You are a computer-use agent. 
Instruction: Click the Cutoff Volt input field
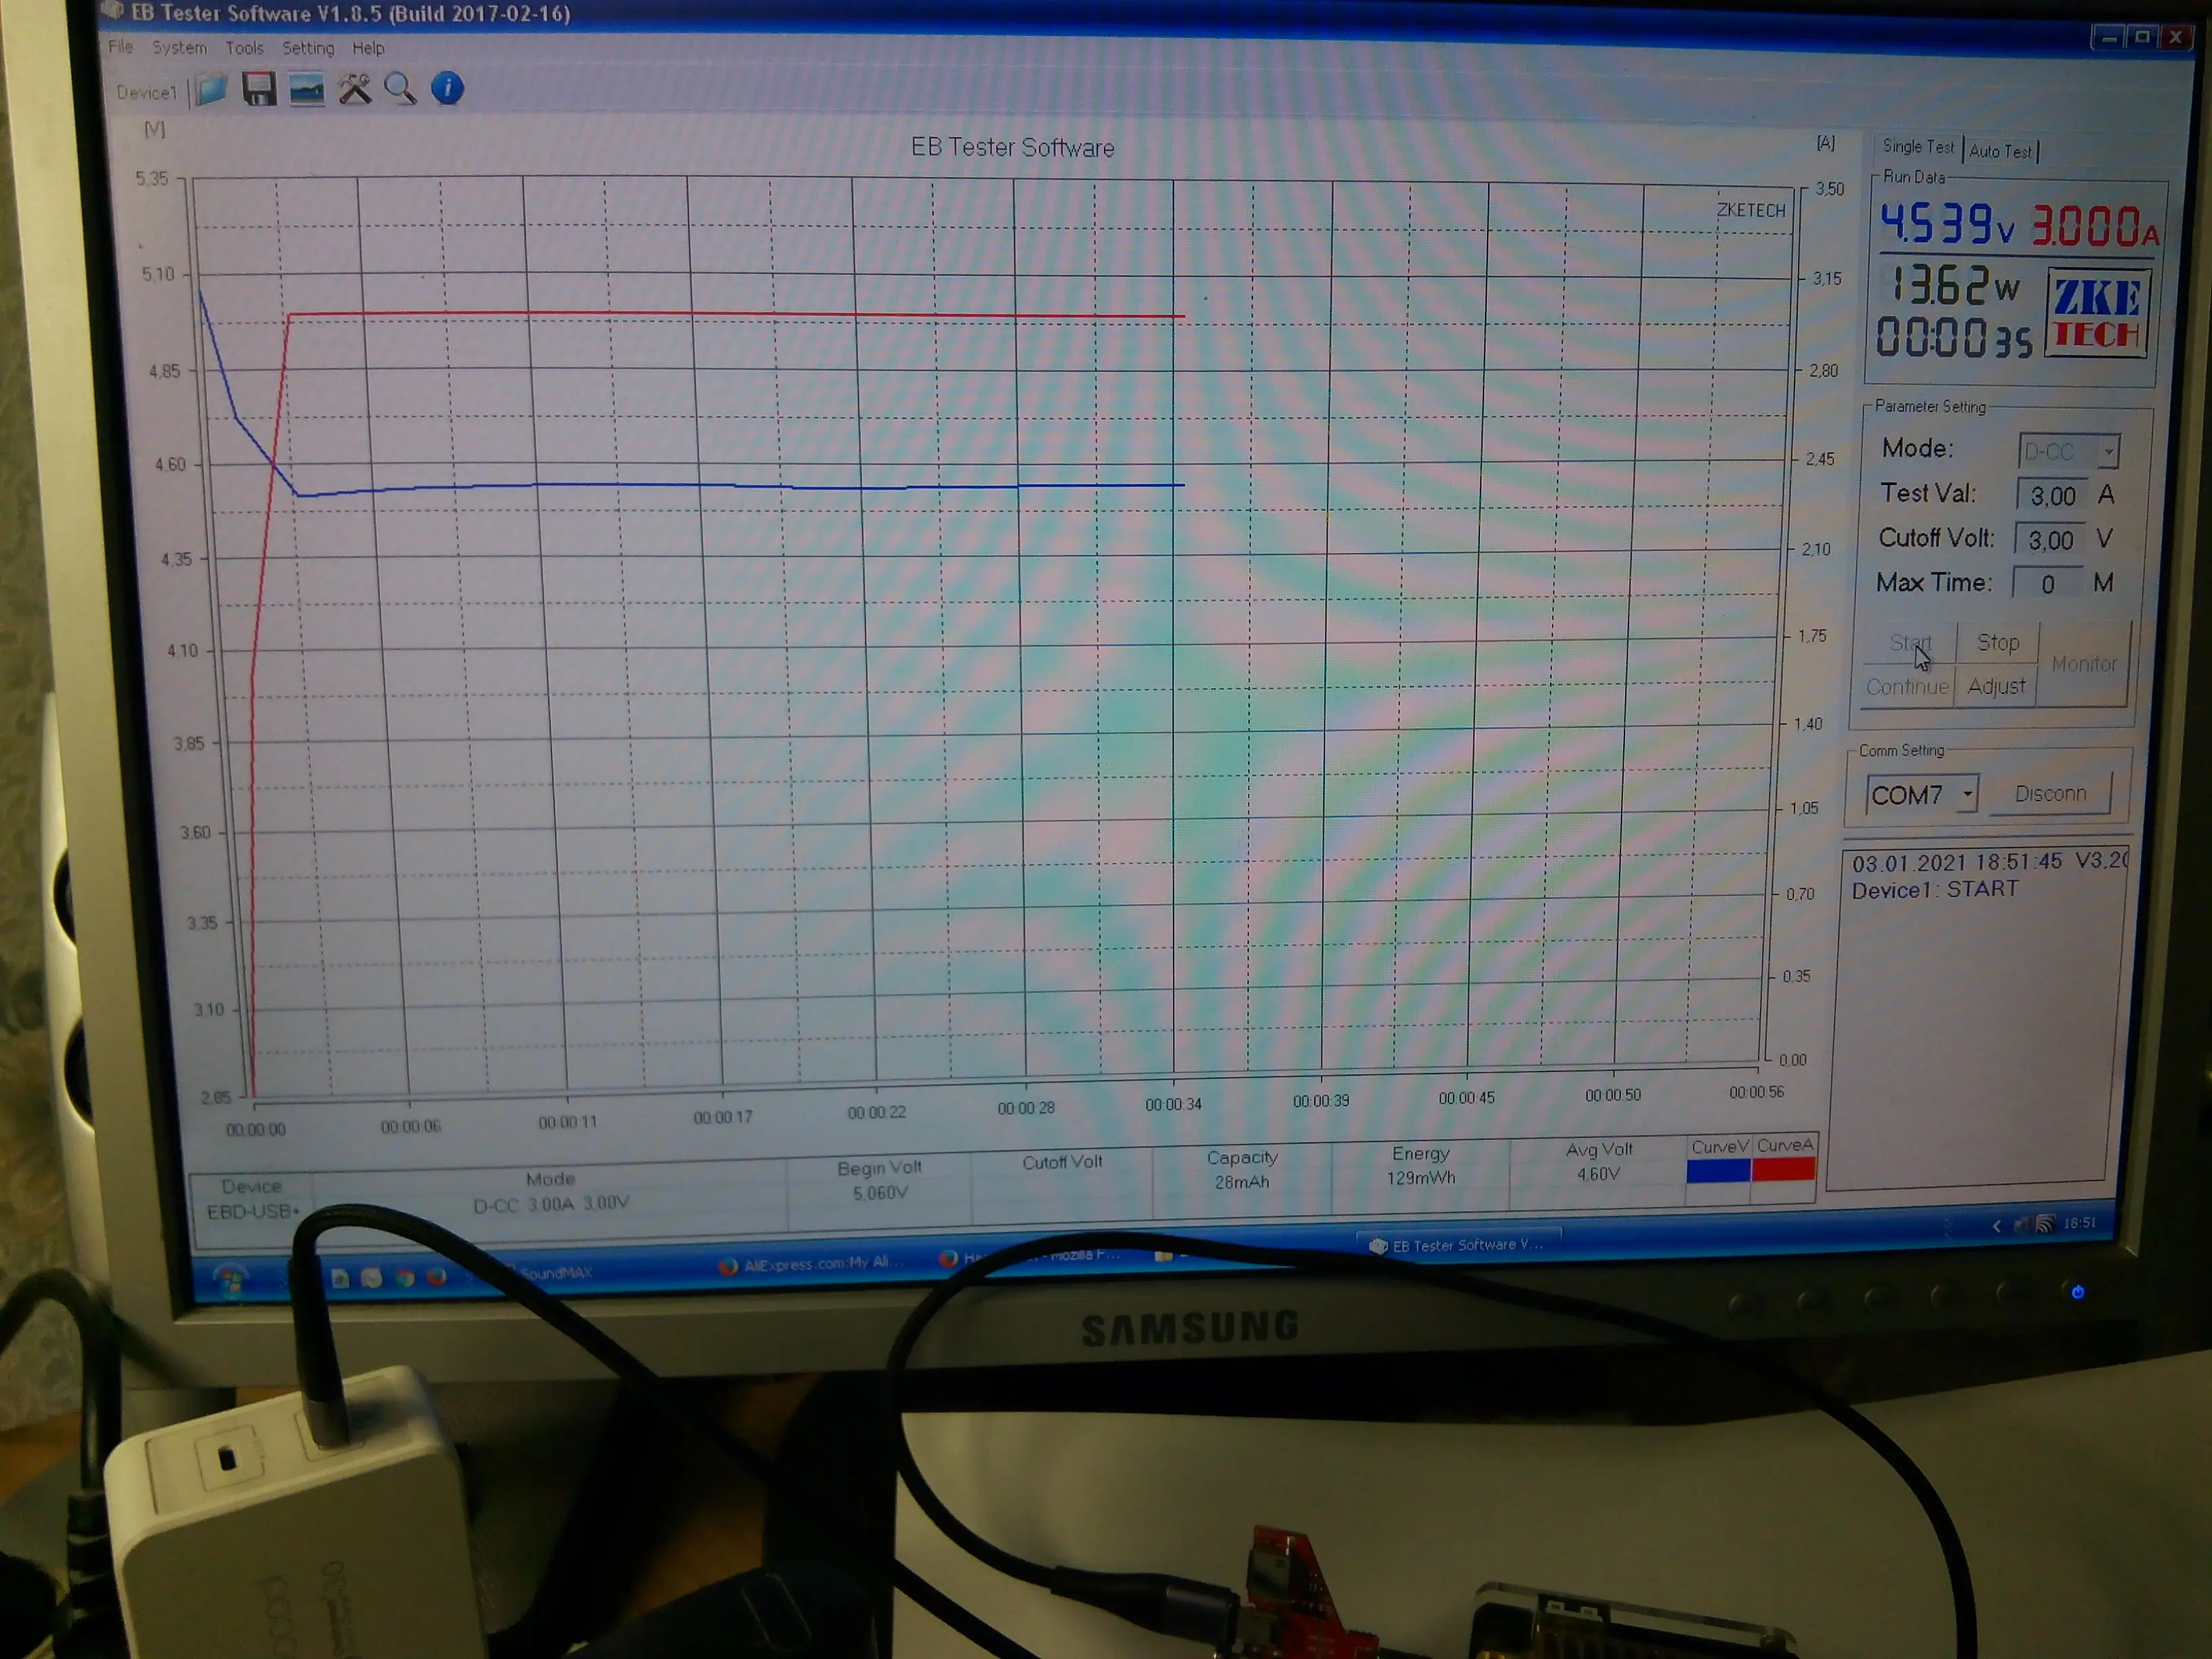click(x=2050, y=540)
